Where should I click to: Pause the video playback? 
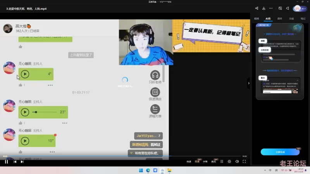(6, 162)
